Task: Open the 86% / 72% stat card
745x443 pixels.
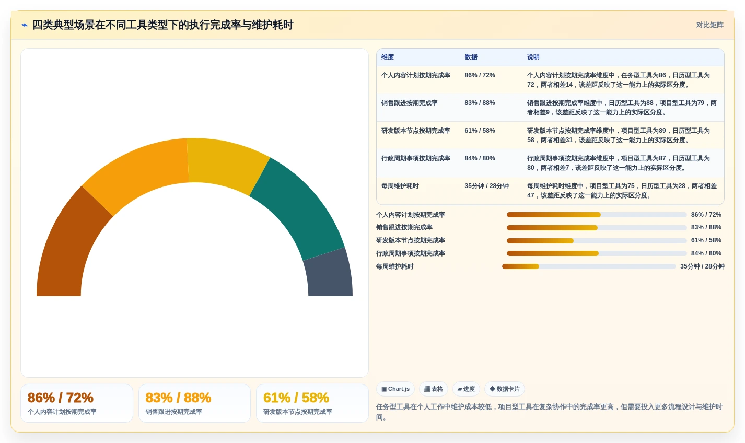Action: tap(77, 403)
